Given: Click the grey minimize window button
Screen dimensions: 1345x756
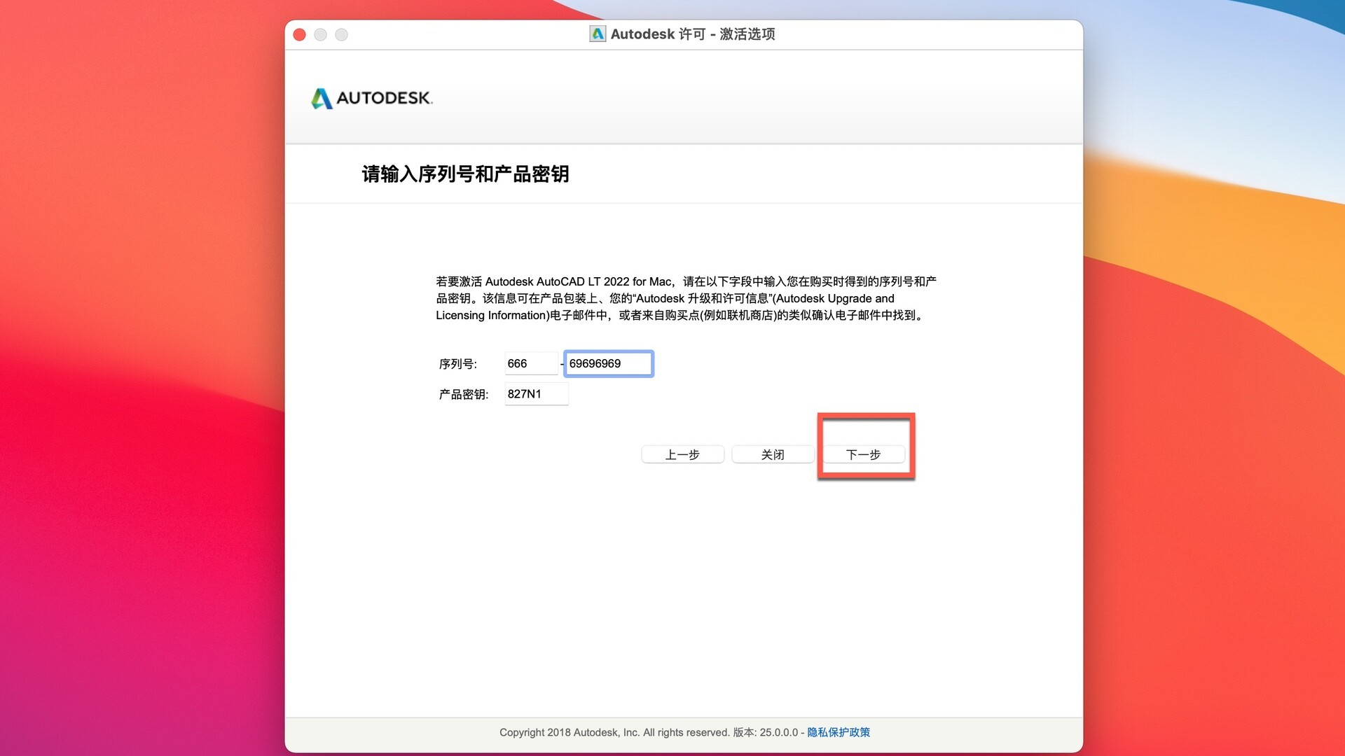Looking at the screenshot, I should [x=320, y=34].
